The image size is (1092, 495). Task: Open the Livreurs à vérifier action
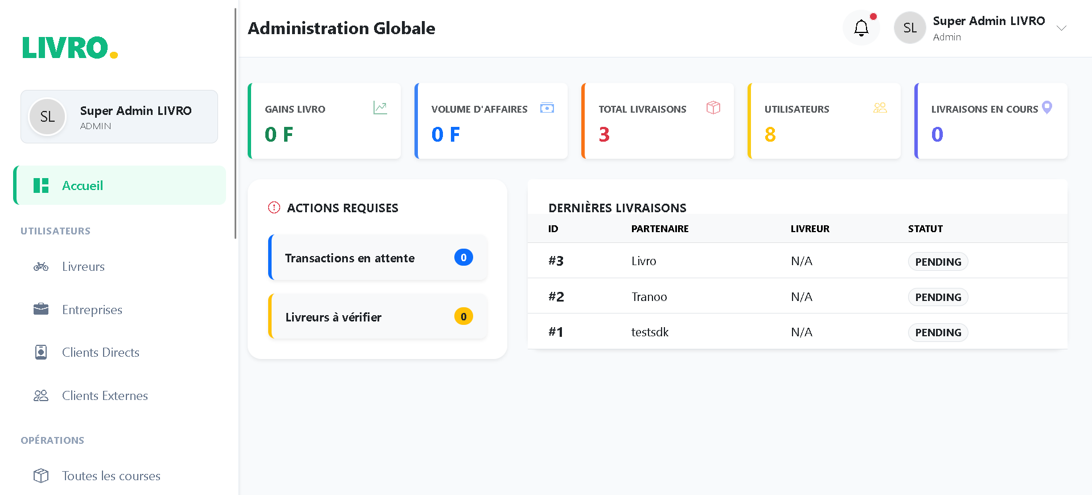(377, 317)
